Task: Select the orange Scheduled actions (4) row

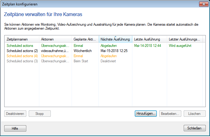Action: [x=22, y=56]
